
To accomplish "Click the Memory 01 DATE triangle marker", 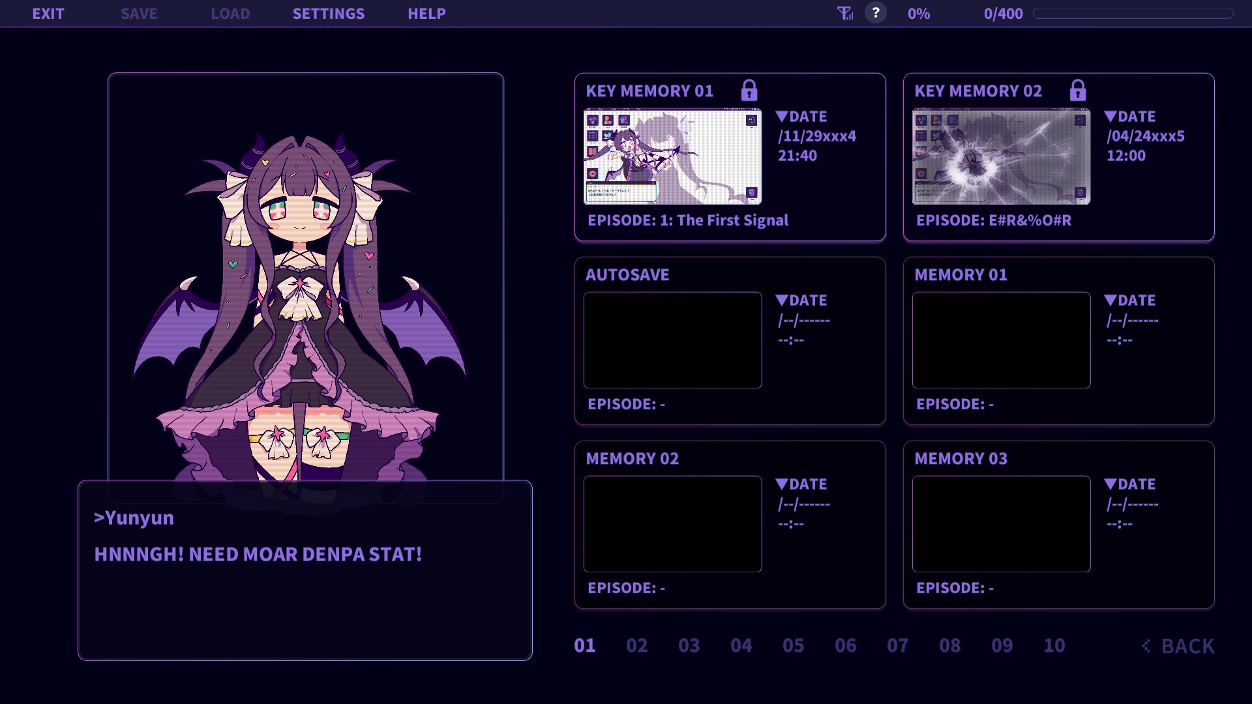I will tap(1110, 301).
